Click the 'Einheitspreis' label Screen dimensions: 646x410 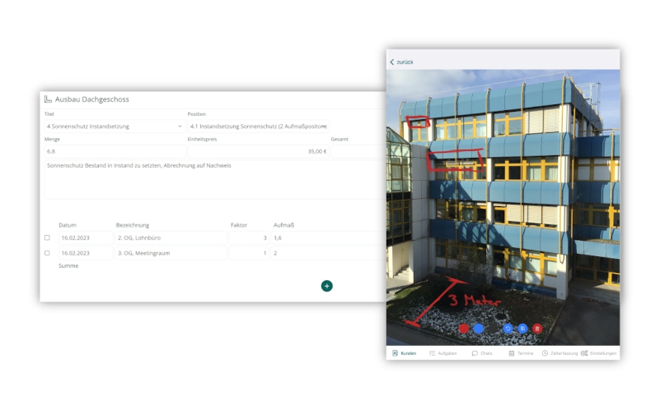coord(202,139)
